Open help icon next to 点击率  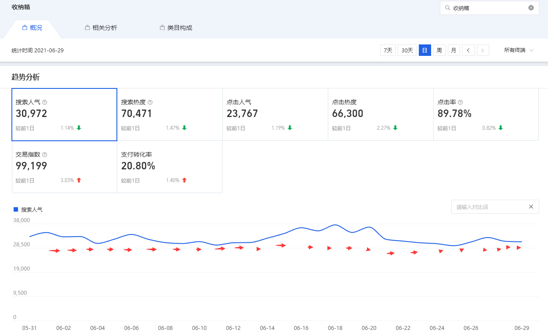point(460,102)
